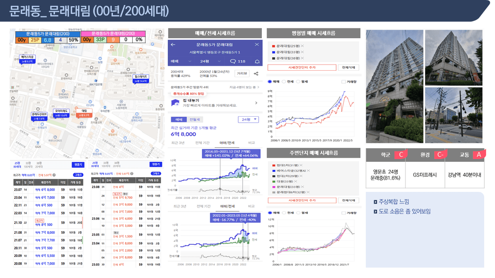
Task: Select the 모아미래도 map marker
Action: coord(61,113)
